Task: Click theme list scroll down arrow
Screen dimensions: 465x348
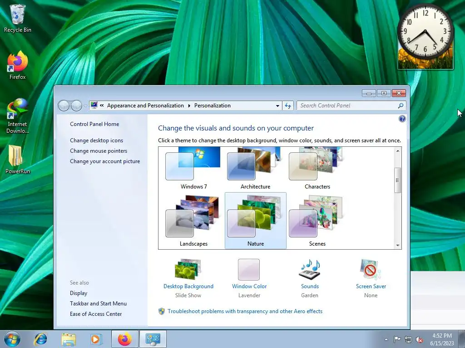Action: point(398,245)
